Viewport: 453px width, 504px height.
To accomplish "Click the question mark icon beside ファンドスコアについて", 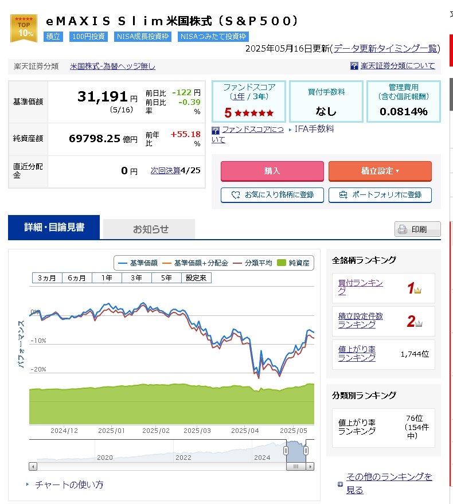I will [216, 130].
